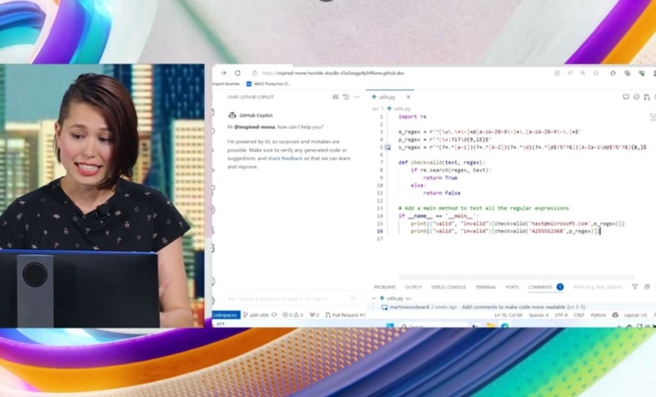This screenshot has height=397, width=656.
Task: Switch to the OUTPUT panel tab
Action: (x=413, y=287)
